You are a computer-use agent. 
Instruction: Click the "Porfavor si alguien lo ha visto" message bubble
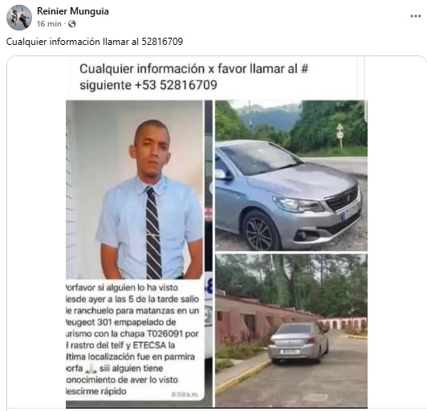click(x=135, y=340)
